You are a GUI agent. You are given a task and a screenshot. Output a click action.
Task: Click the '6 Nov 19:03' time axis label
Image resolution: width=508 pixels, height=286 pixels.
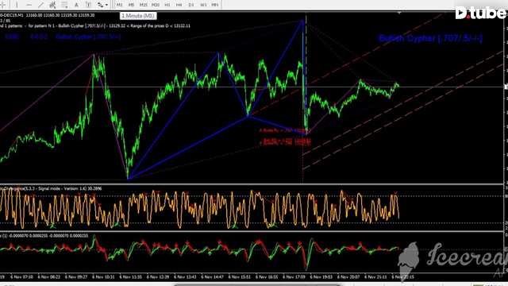coord(321,277)
